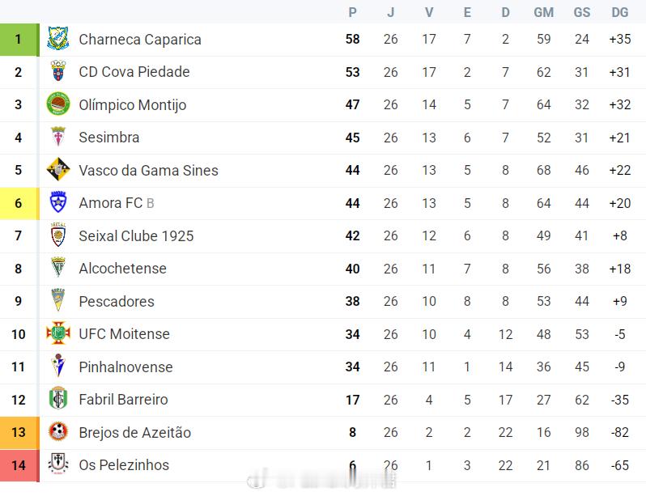Select the Olímpico Montijo round green logo

coord(58,104)
